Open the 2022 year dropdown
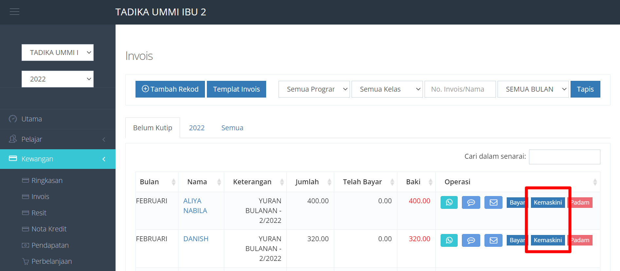Viewport: 620px width, 271px height. tap(58, 79)
